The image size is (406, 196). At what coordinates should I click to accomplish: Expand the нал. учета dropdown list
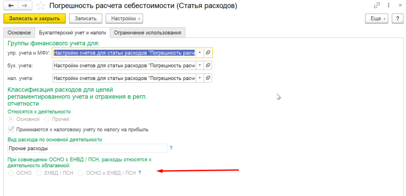click(x=199, y=77)
